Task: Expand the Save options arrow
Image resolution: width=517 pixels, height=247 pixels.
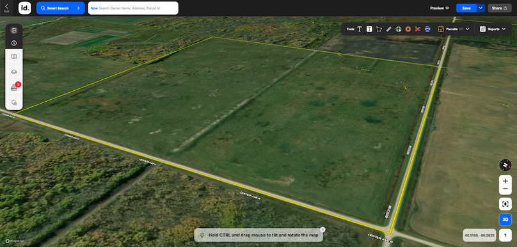Action: click(x=481, y=8)
